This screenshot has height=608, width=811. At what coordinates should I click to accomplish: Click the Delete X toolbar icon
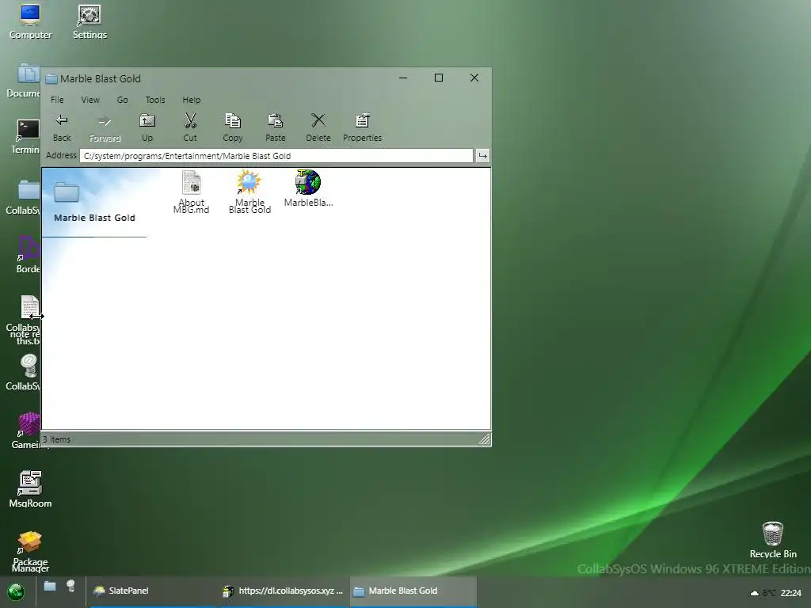(x=318, y=127)
